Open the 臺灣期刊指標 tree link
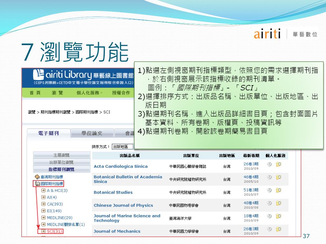This screenshot has width=326, height=244. pos(52,177)
